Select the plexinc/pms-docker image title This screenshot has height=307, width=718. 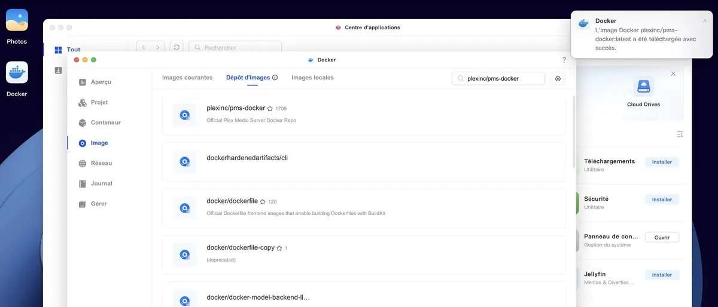pyautogui.click(x=236, y=108)
